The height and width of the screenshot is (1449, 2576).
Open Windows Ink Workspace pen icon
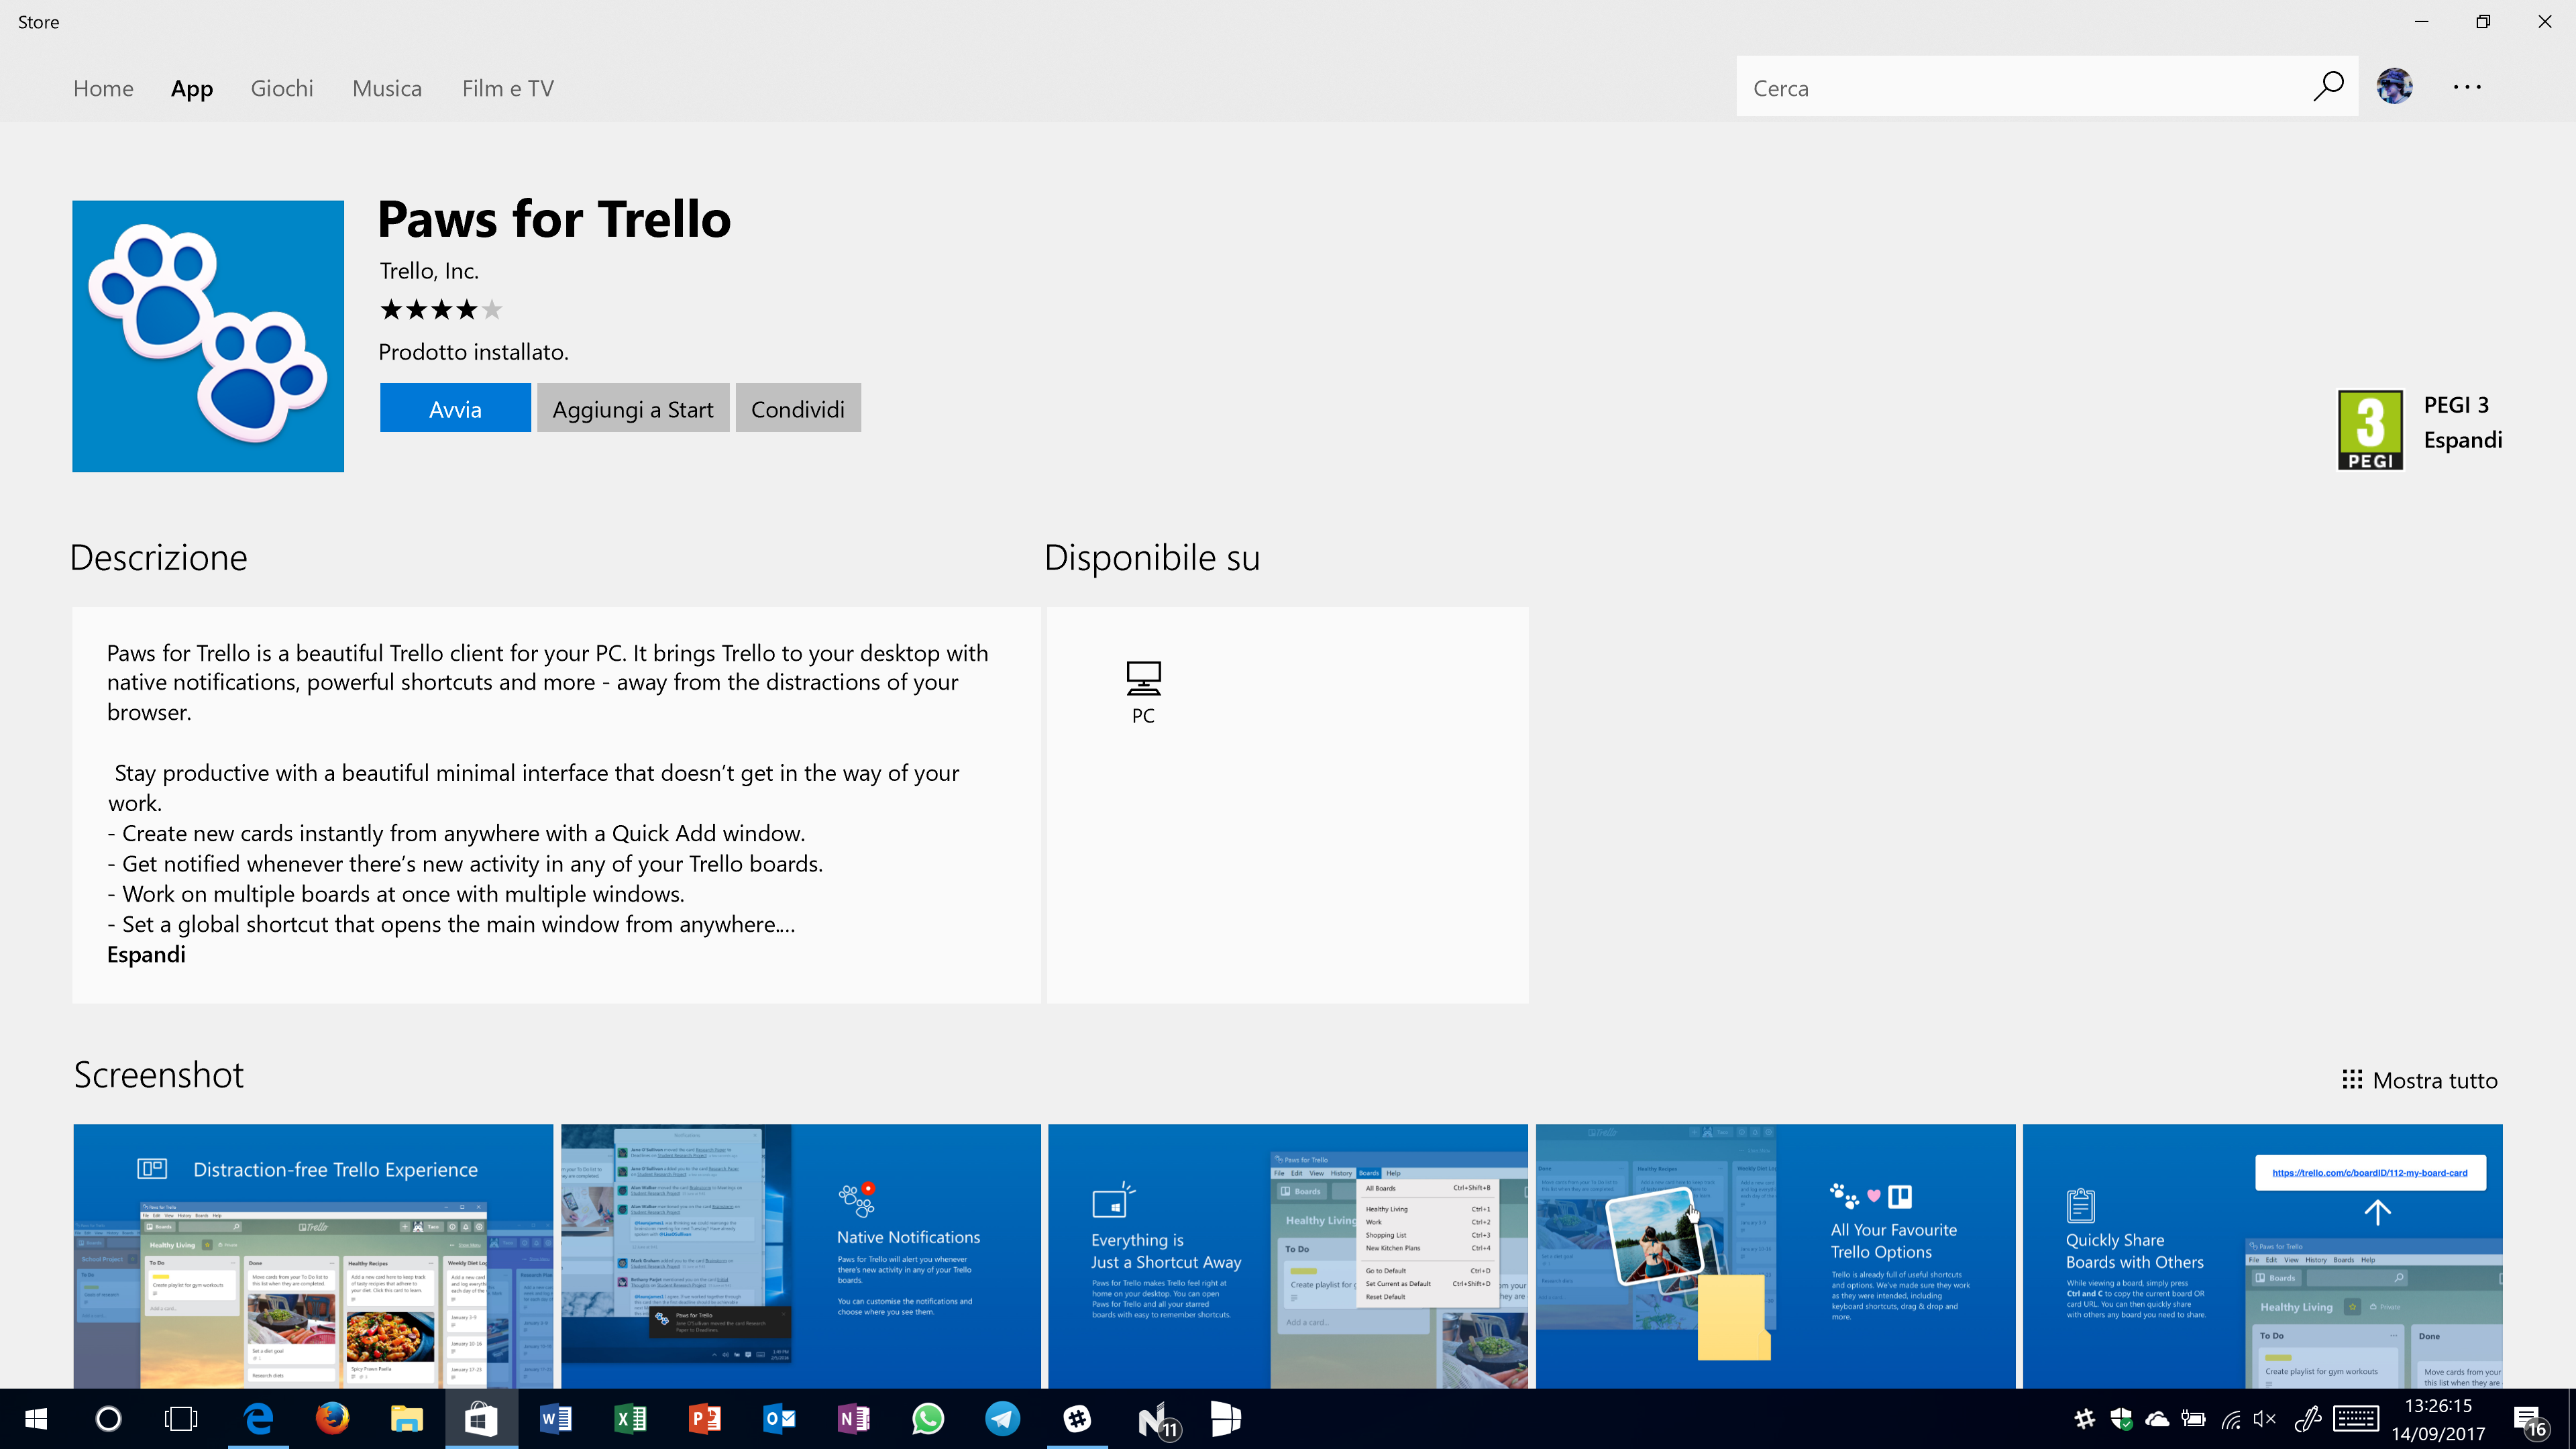click(x=2307, y=1419)
